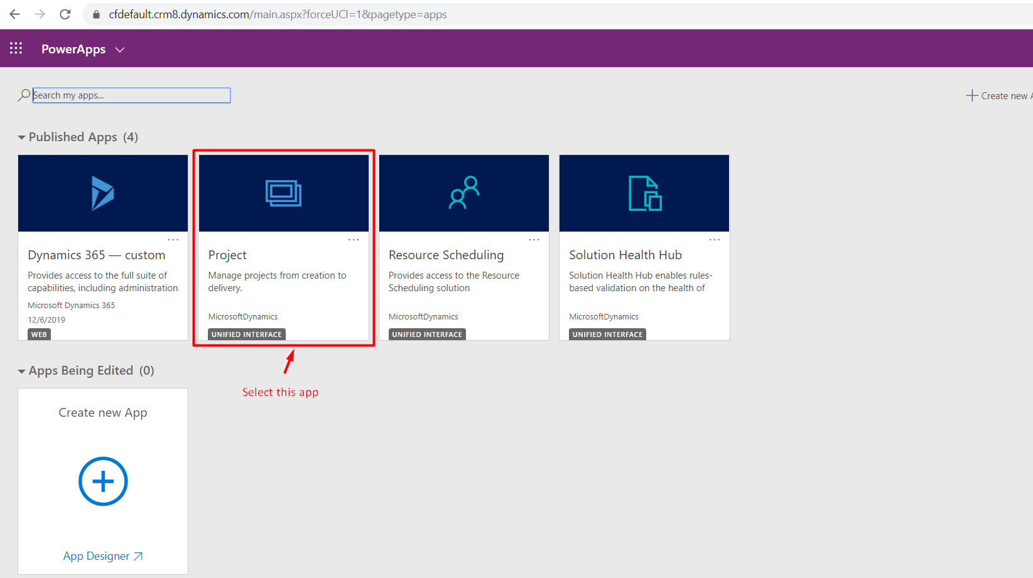
Task: Click Unified Interface badge on Solution Health Hub
Action: coord(607,334)
